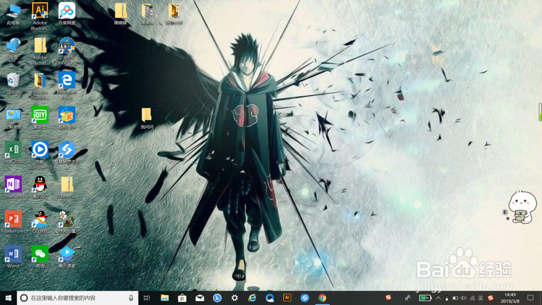Click the Sogou S icon beside 英
Screen dimensions: 542x305
(491, 298)
